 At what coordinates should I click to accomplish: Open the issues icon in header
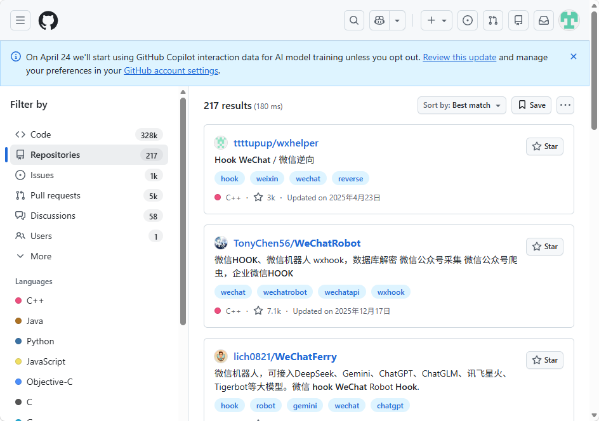(468, 20)
